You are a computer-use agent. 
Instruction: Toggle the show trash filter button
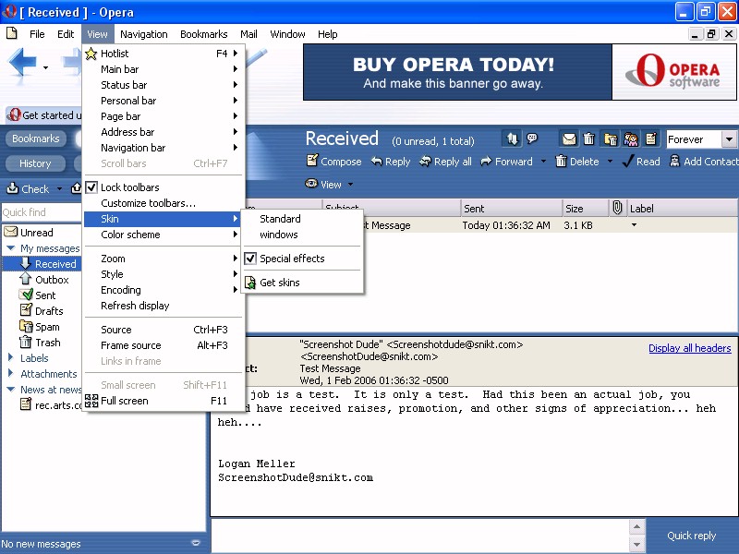[589, 139]
